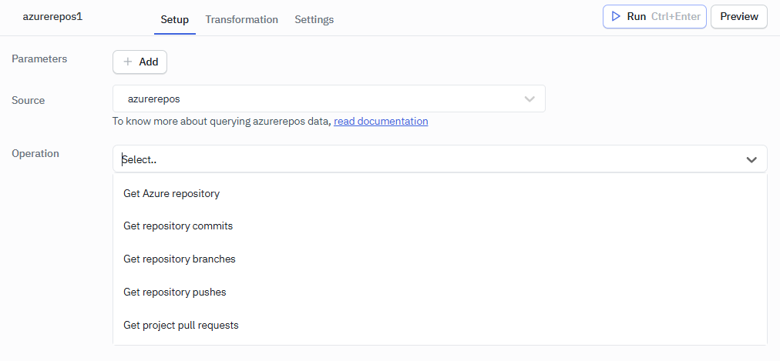Click the Preview button
Screen dimensions: 780x361
click(738, 17)
